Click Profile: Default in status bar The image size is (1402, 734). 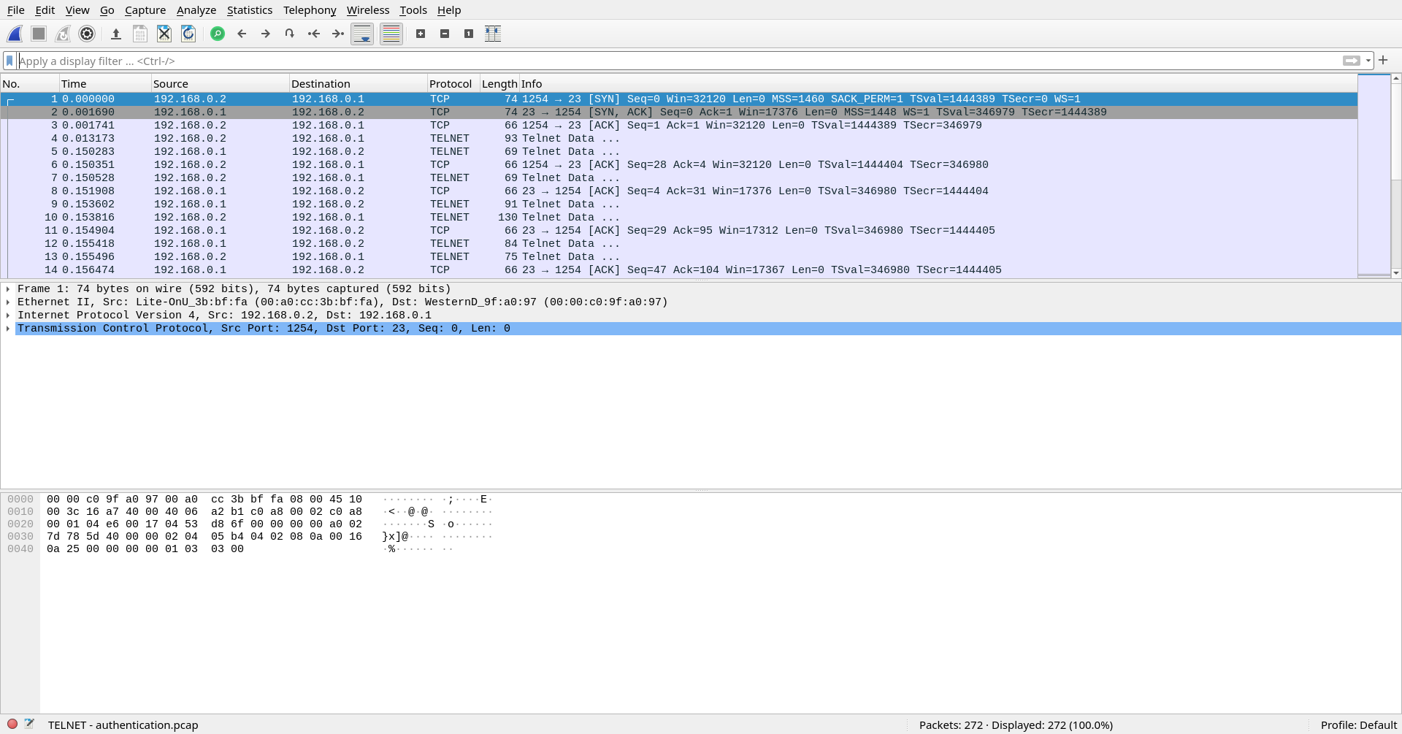pyautogui.click(x=1358, y=725)
